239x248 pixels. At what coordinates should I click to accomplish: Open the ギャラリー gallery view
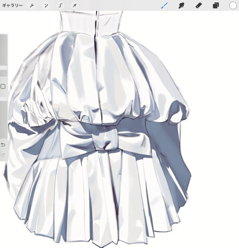(x=12, y=6)
